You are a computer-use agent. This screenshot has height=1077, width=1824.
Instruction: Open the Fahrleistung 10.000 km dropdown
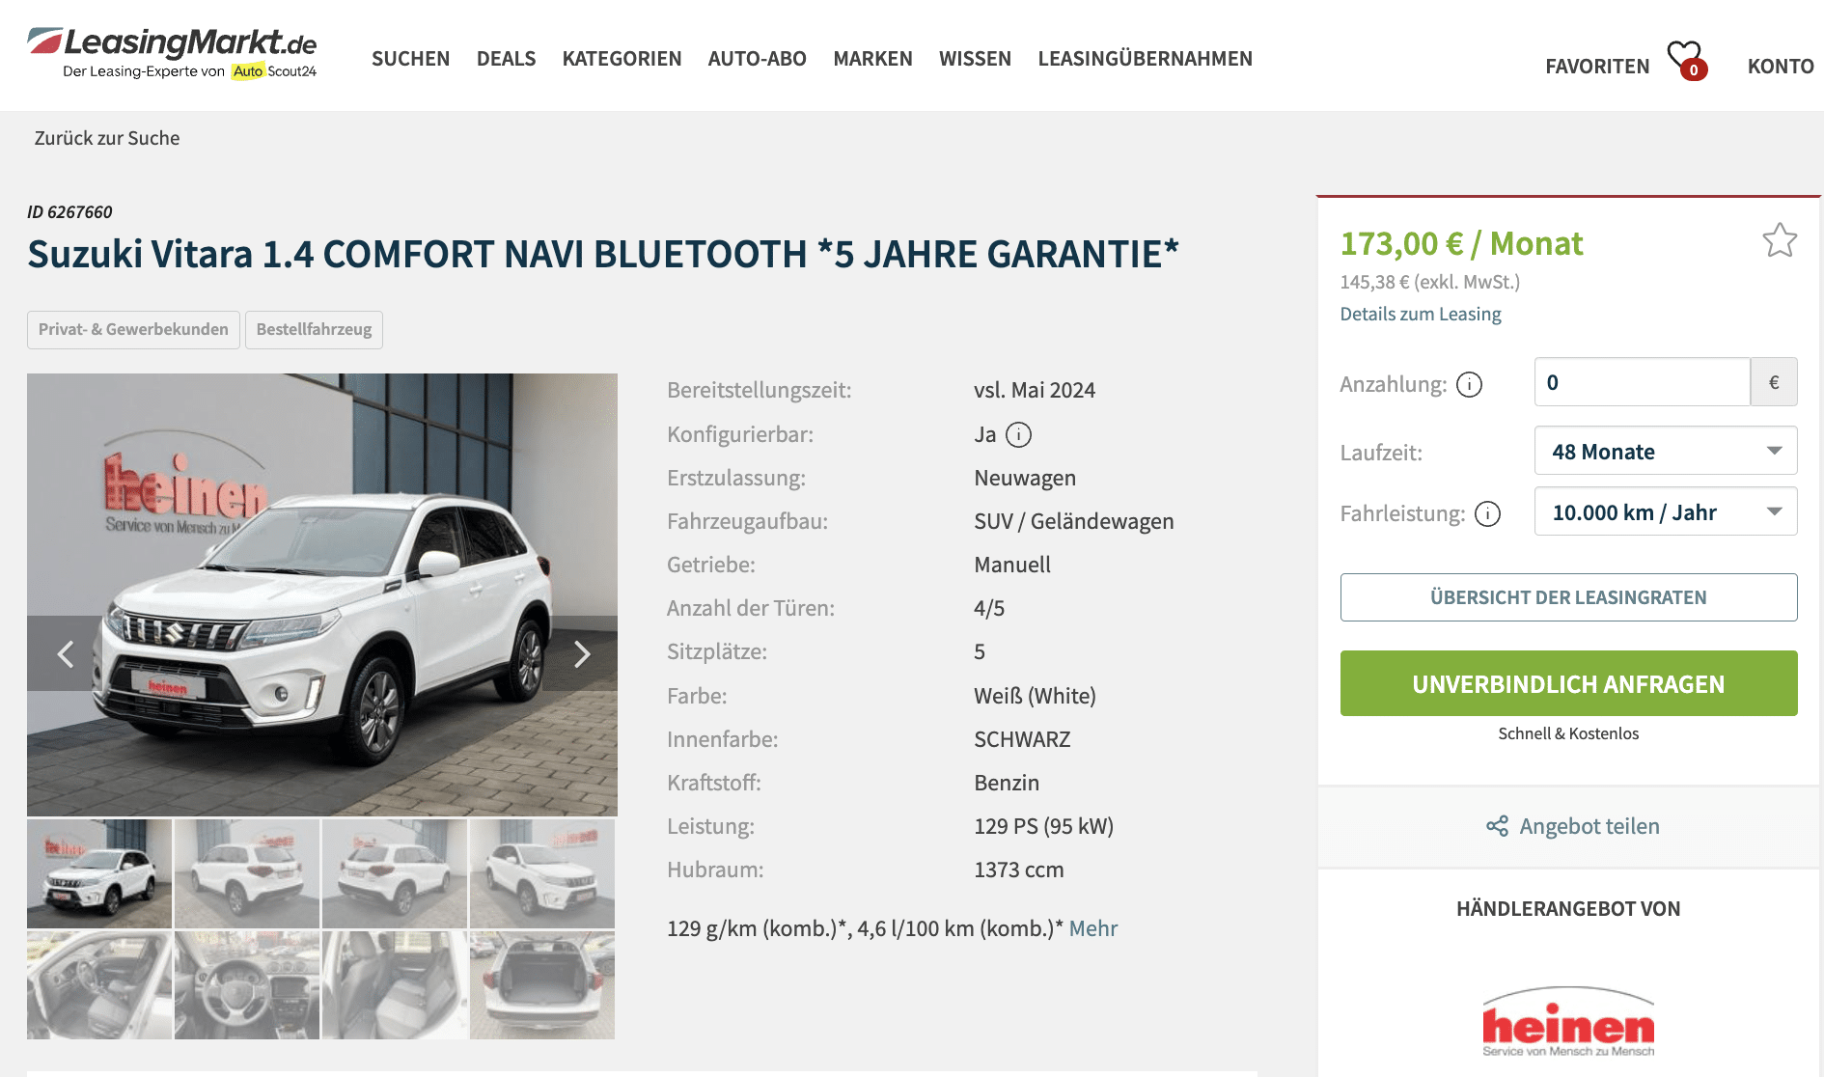[x=1666, y=511]
